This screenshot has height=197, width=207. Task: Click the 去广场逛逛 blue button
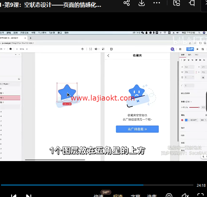coord(137,129)
